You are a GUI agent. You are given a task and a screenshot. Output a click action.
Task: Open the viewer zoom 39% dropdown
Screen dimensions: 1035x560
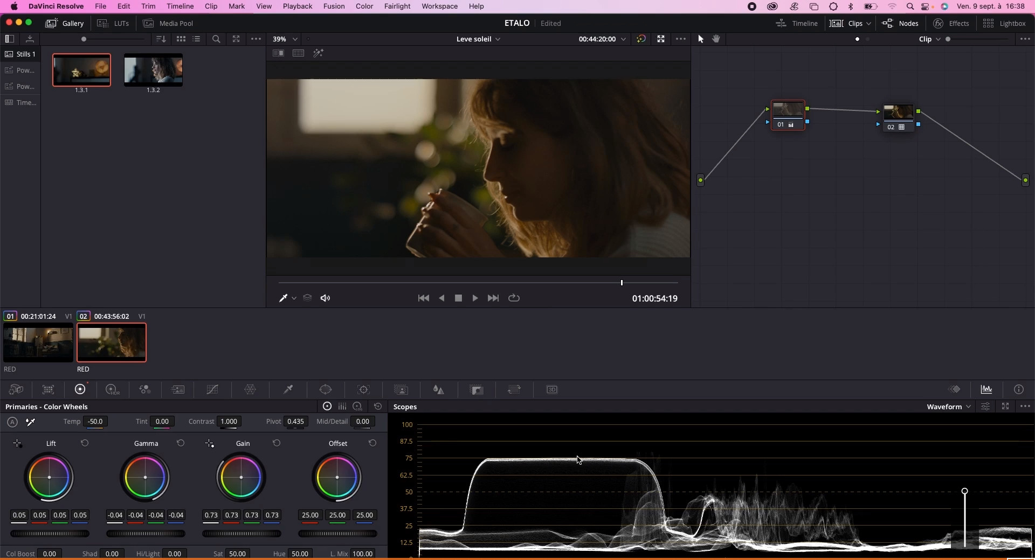(x=285, y=39)
